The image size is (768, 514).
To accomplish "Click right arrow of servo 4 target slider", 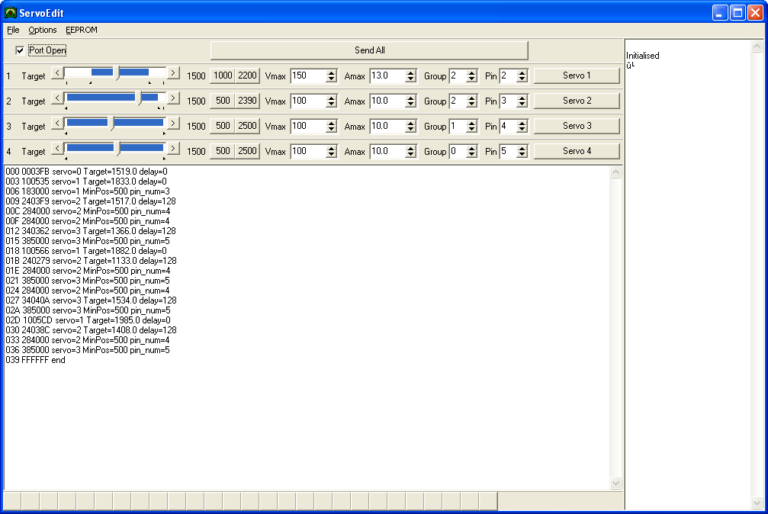I will 173,148.
